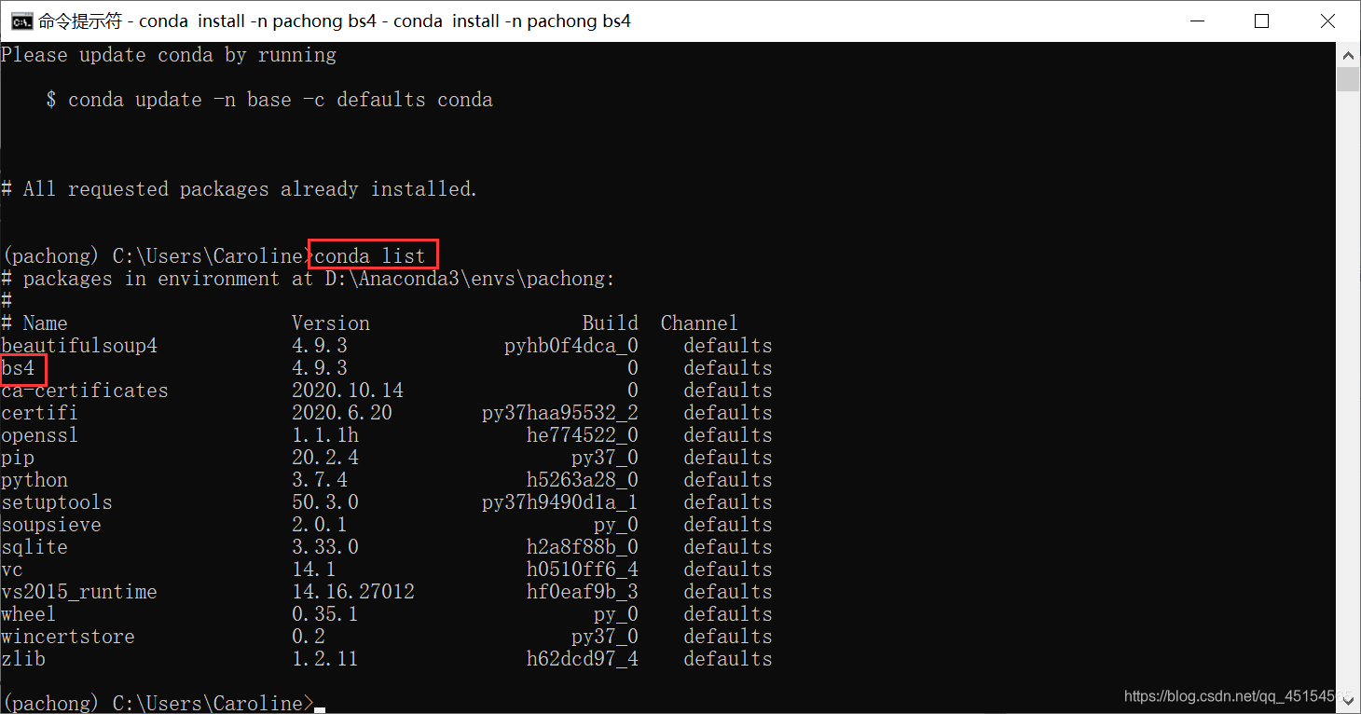Click the vertical scrollbar thumb
The width and height of the screenshot is (1361, 714).
coord(1348,79)
